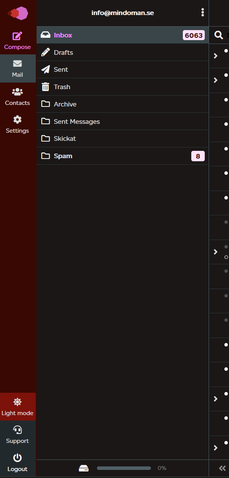Open Support
Image resolution: width=229 pixels, height=478 pixels.
tap(17, 434)
